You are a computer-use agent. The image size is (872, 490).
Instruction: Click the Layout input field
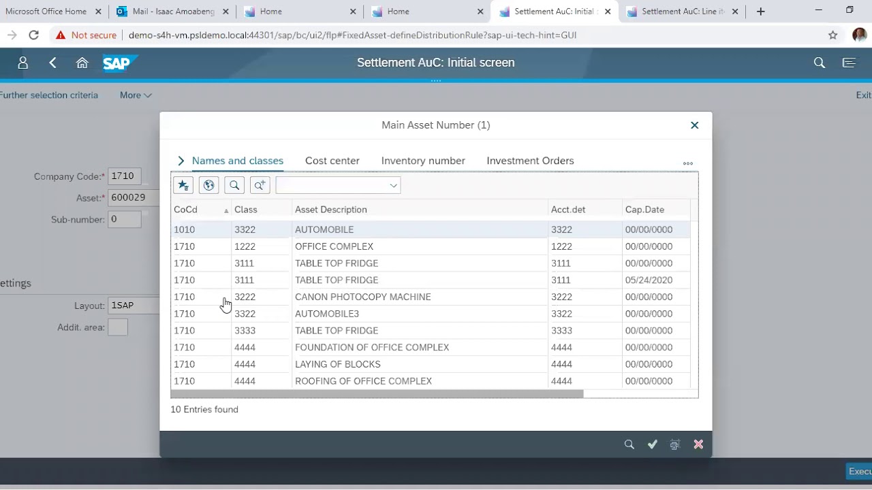coord(133,306)
